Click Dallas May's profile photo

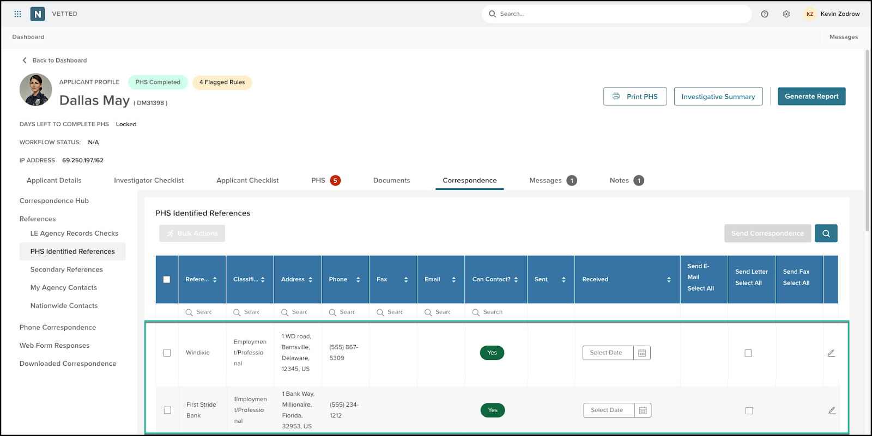pos(36,90)
